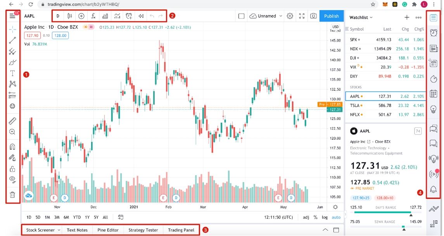Select the measure ruler tool
The image size is (444, 236).
12,121
